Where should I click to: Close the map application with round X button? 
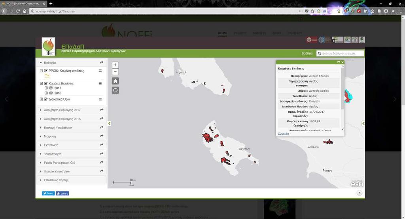[359, 193]
